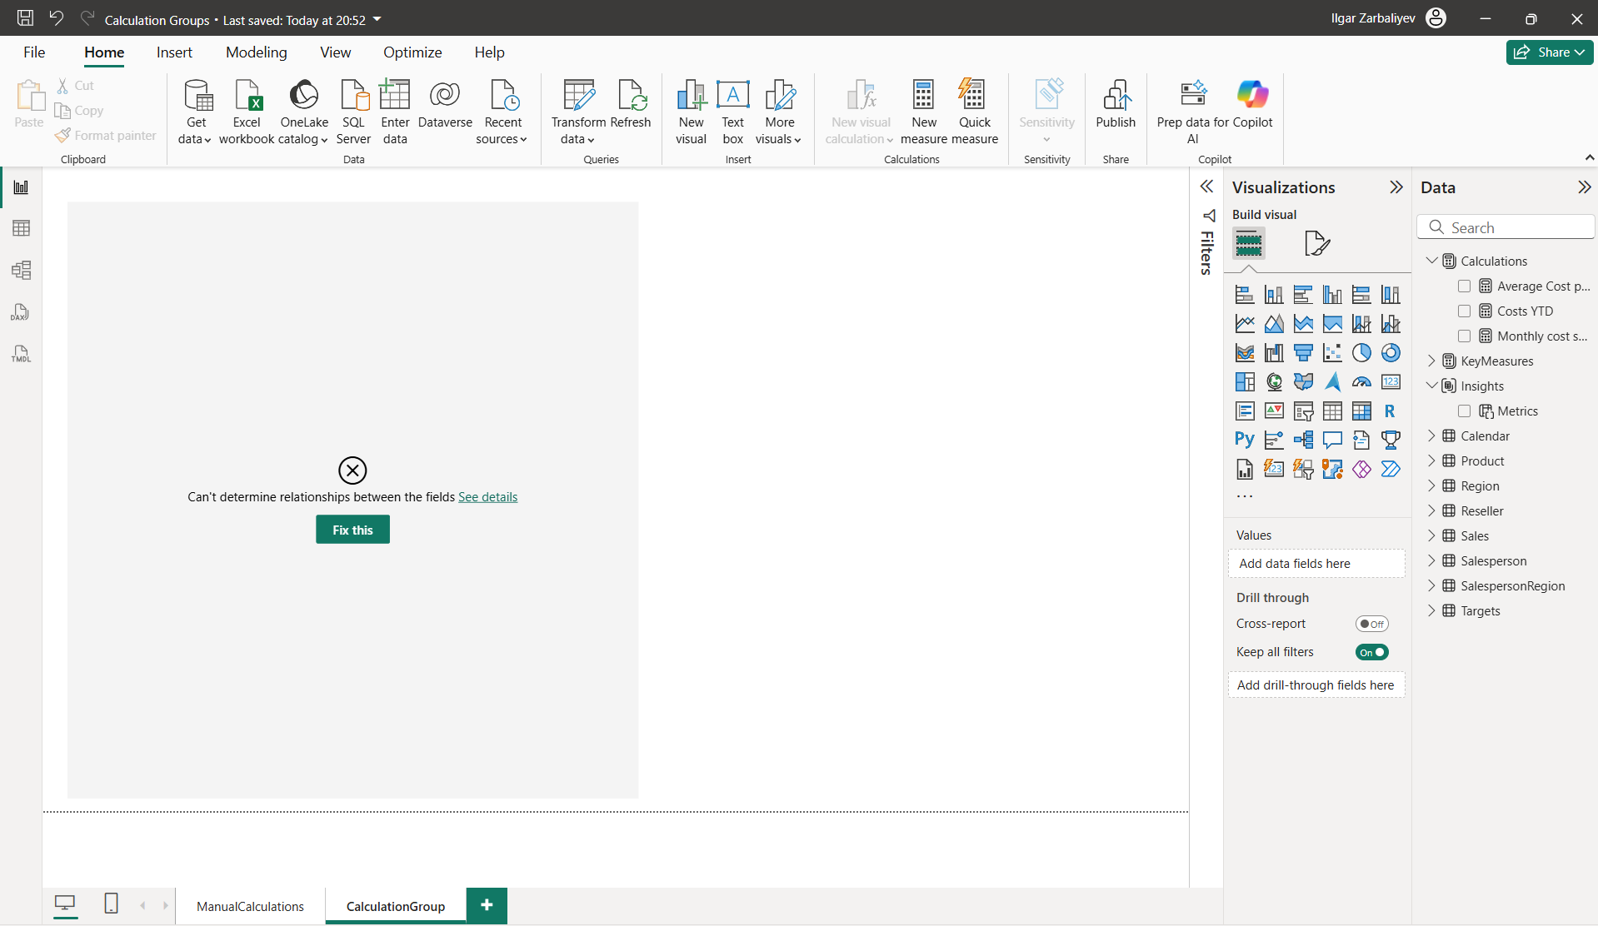
Task: Expand the Calendar table
Action: (1431, 436)
